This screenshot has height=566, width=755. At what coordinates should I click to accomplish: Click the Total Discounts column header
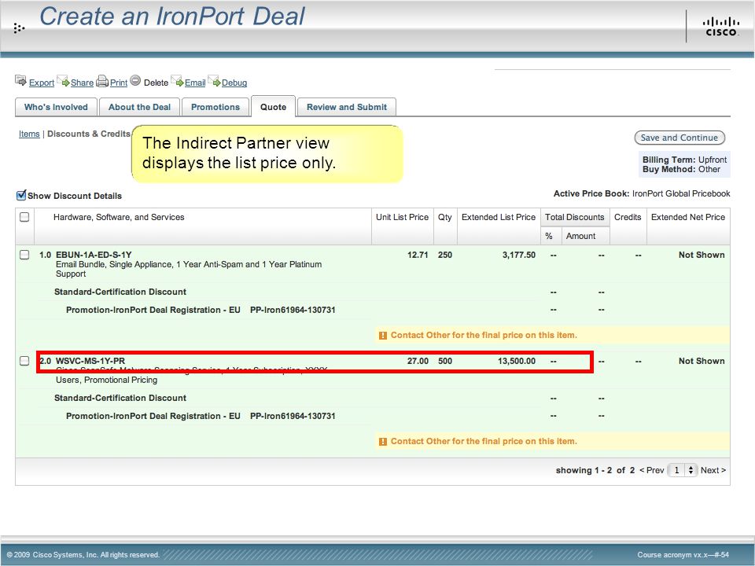(574, 217)
